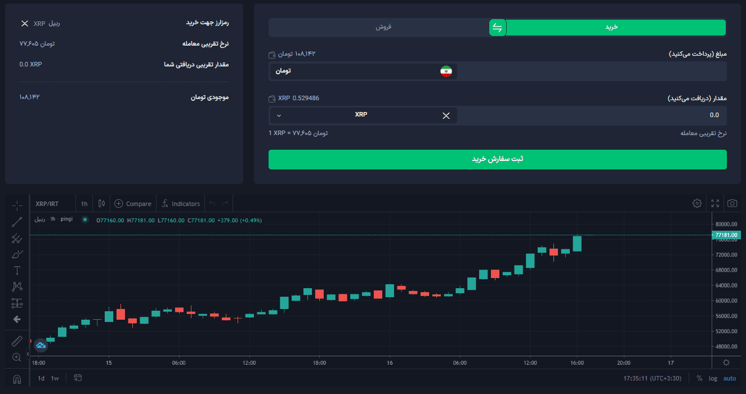Click ثبت سفارش خرید submit button
The image size is (746, 394).
click(498, 159)
